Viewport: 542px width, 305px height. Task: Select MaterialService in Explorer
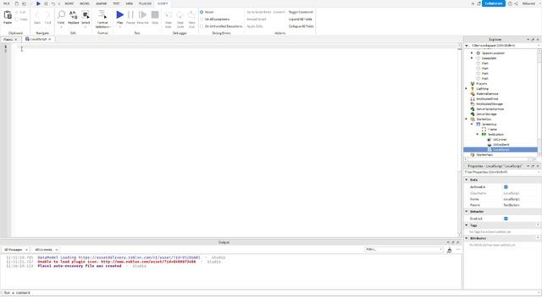tap(487, 94)
